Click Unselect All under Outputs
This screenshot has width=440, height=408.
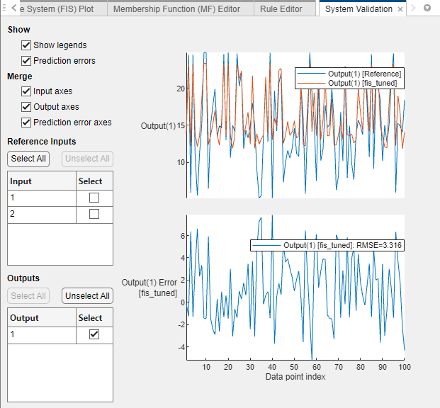[x=87, y=296]
